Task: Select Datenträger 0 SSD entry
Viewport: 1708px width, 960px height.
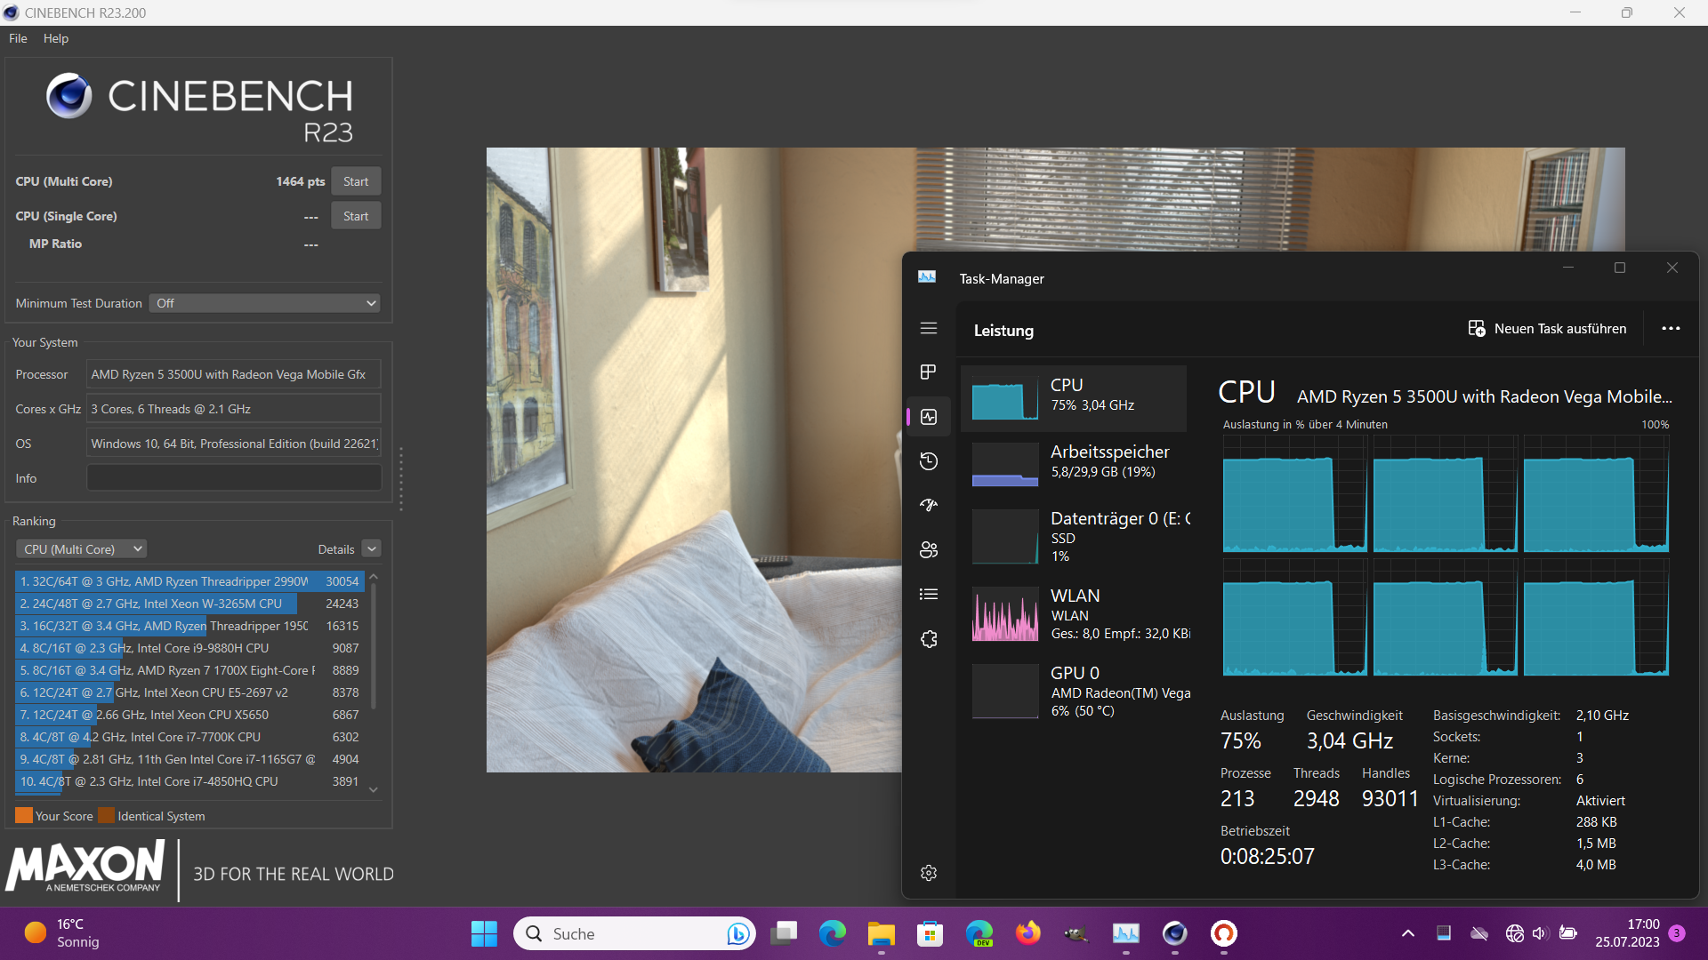Action: (x=1075, y=537)
